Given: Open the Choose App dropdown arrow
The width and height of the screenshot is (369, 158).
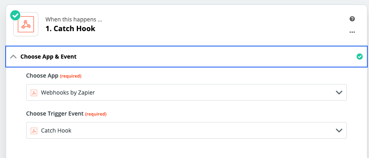Looking at the screenshot, I should pyautogui.click(x=339, y=93).
